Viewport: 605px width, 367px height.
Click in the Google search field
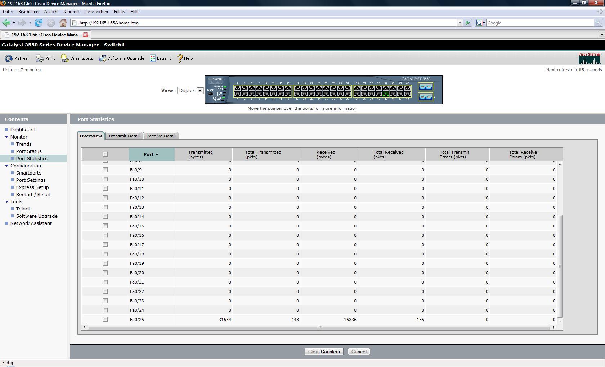point(540,23)
